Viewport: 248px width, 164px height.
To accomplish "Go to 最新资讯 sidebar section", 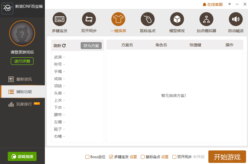I will (22, 79).
